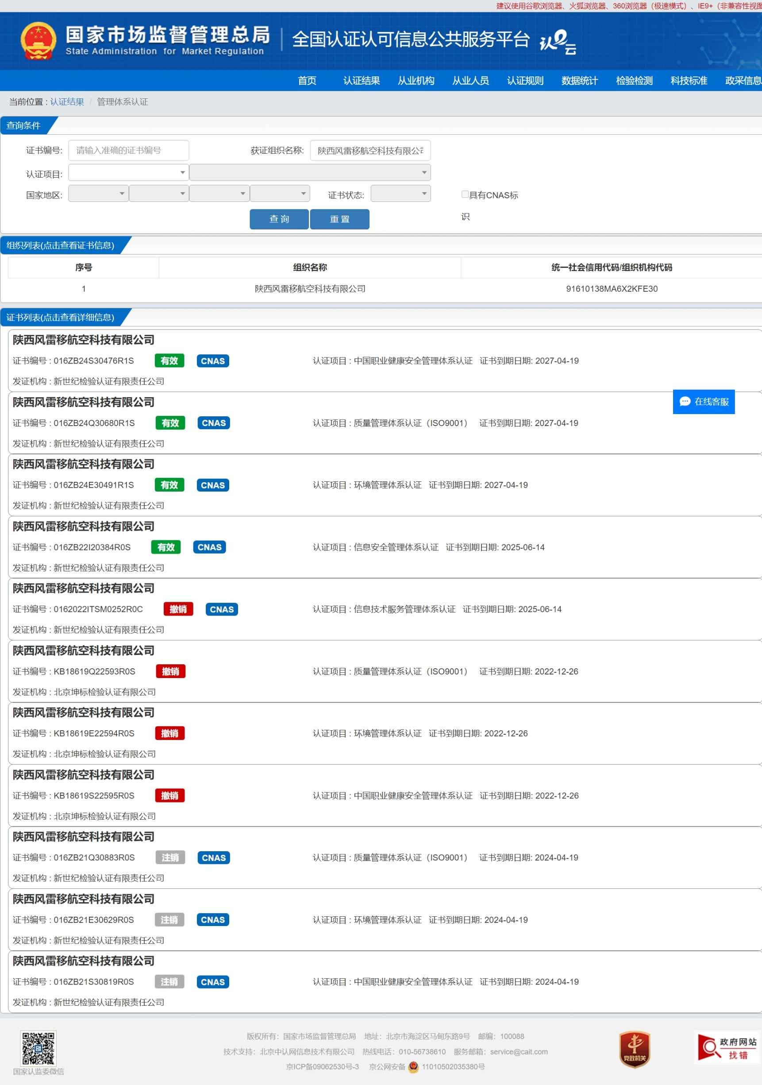762x1085 pixels.
Task: Click 信息技术服务管理体系认证 project text
Action: point(404,609)
